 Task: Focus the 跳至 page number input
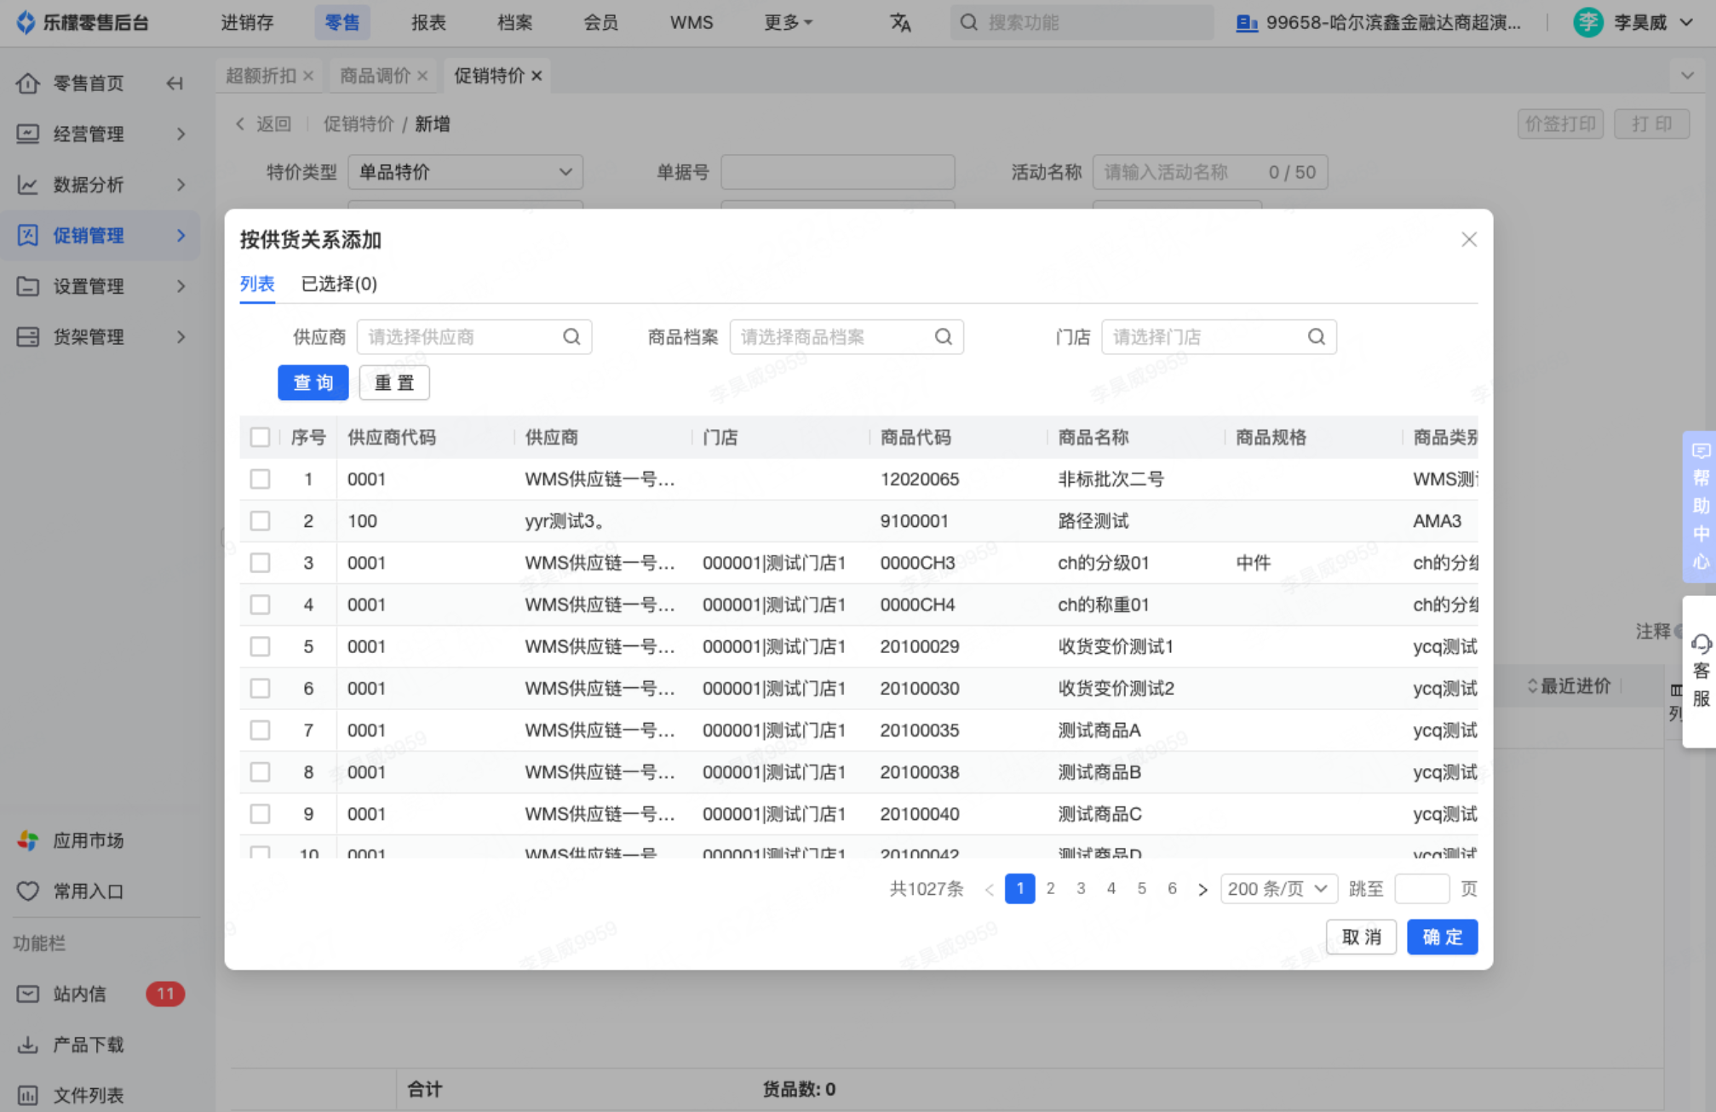pos(1422,889)
